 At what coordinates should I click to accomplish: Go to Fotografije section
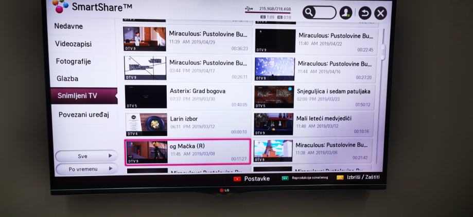73,62
